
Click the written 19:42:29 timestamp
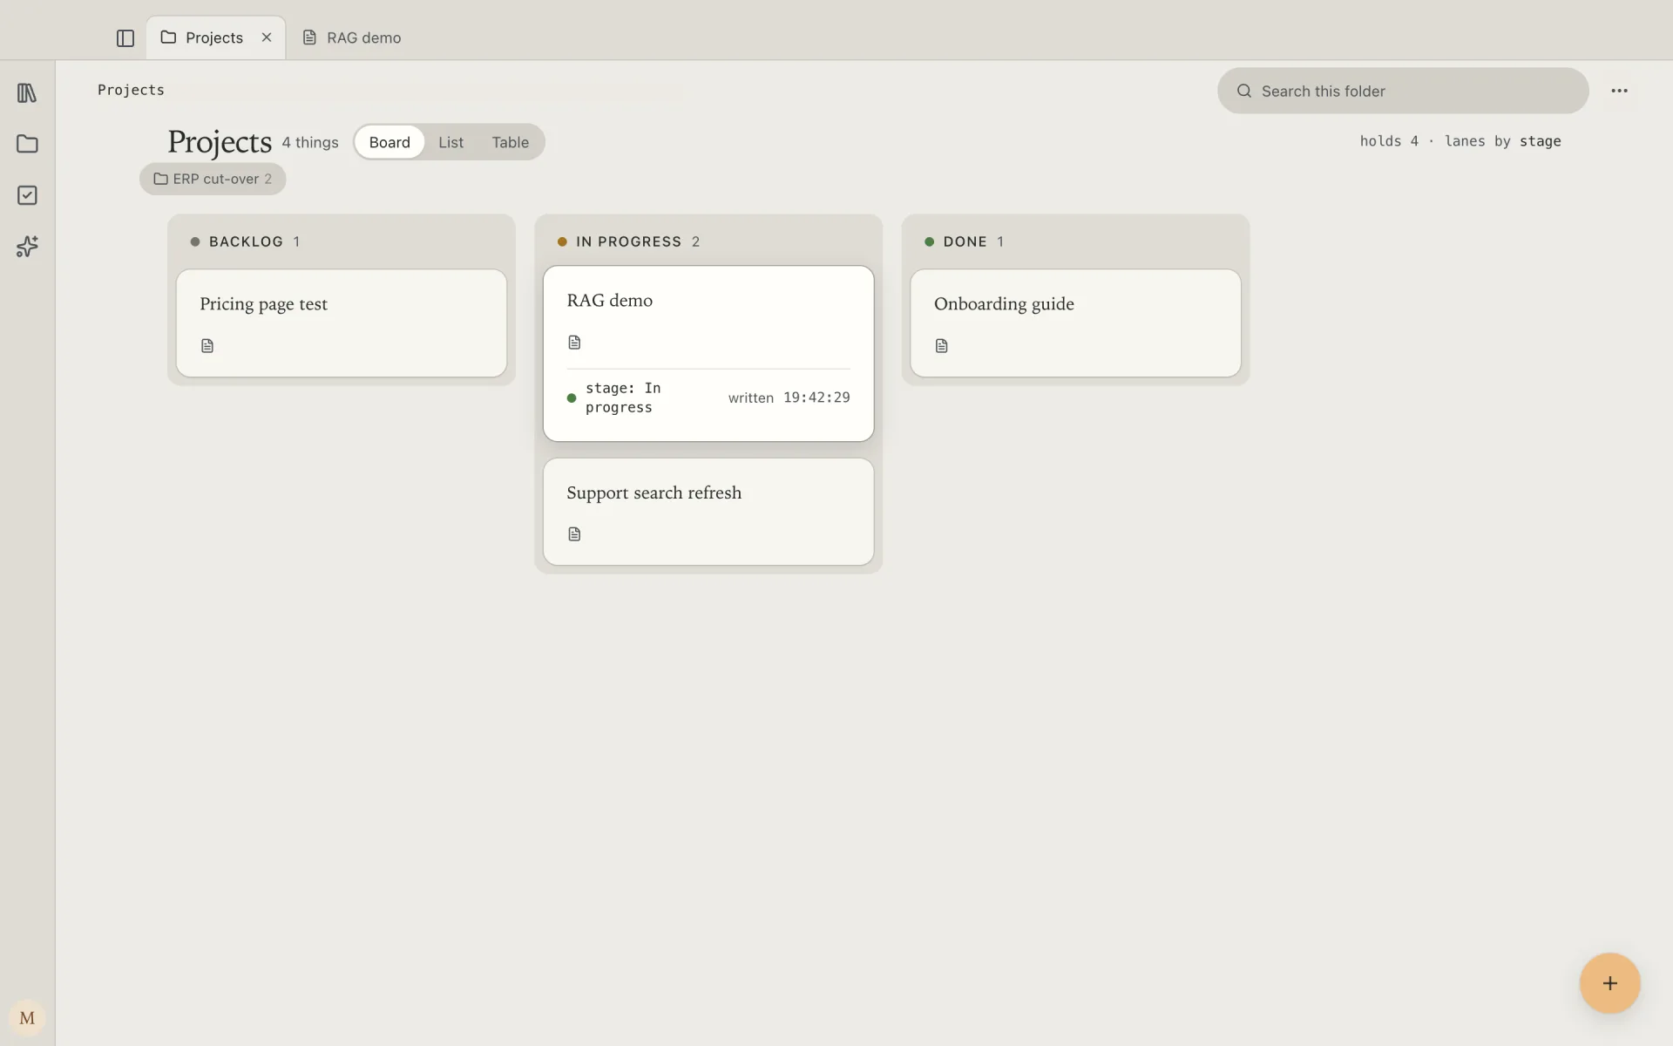789,397
